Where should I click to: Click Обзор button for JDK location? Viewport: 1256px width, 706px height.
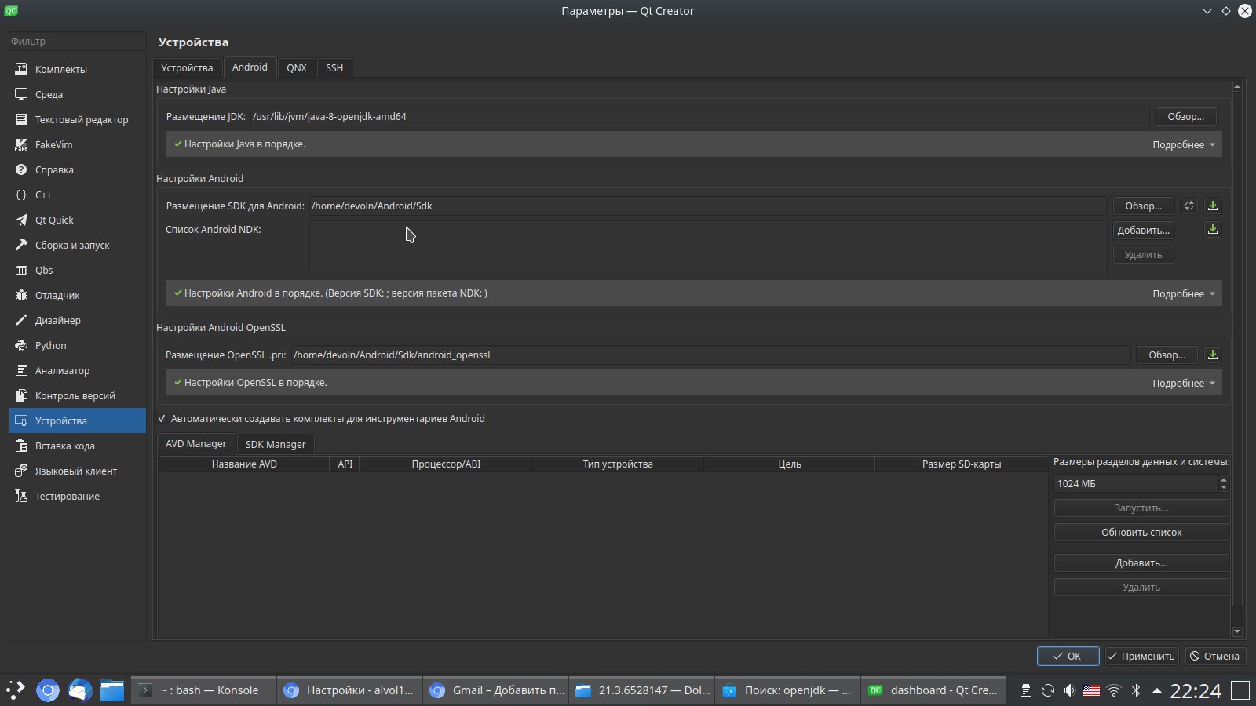pos(1185,116)
